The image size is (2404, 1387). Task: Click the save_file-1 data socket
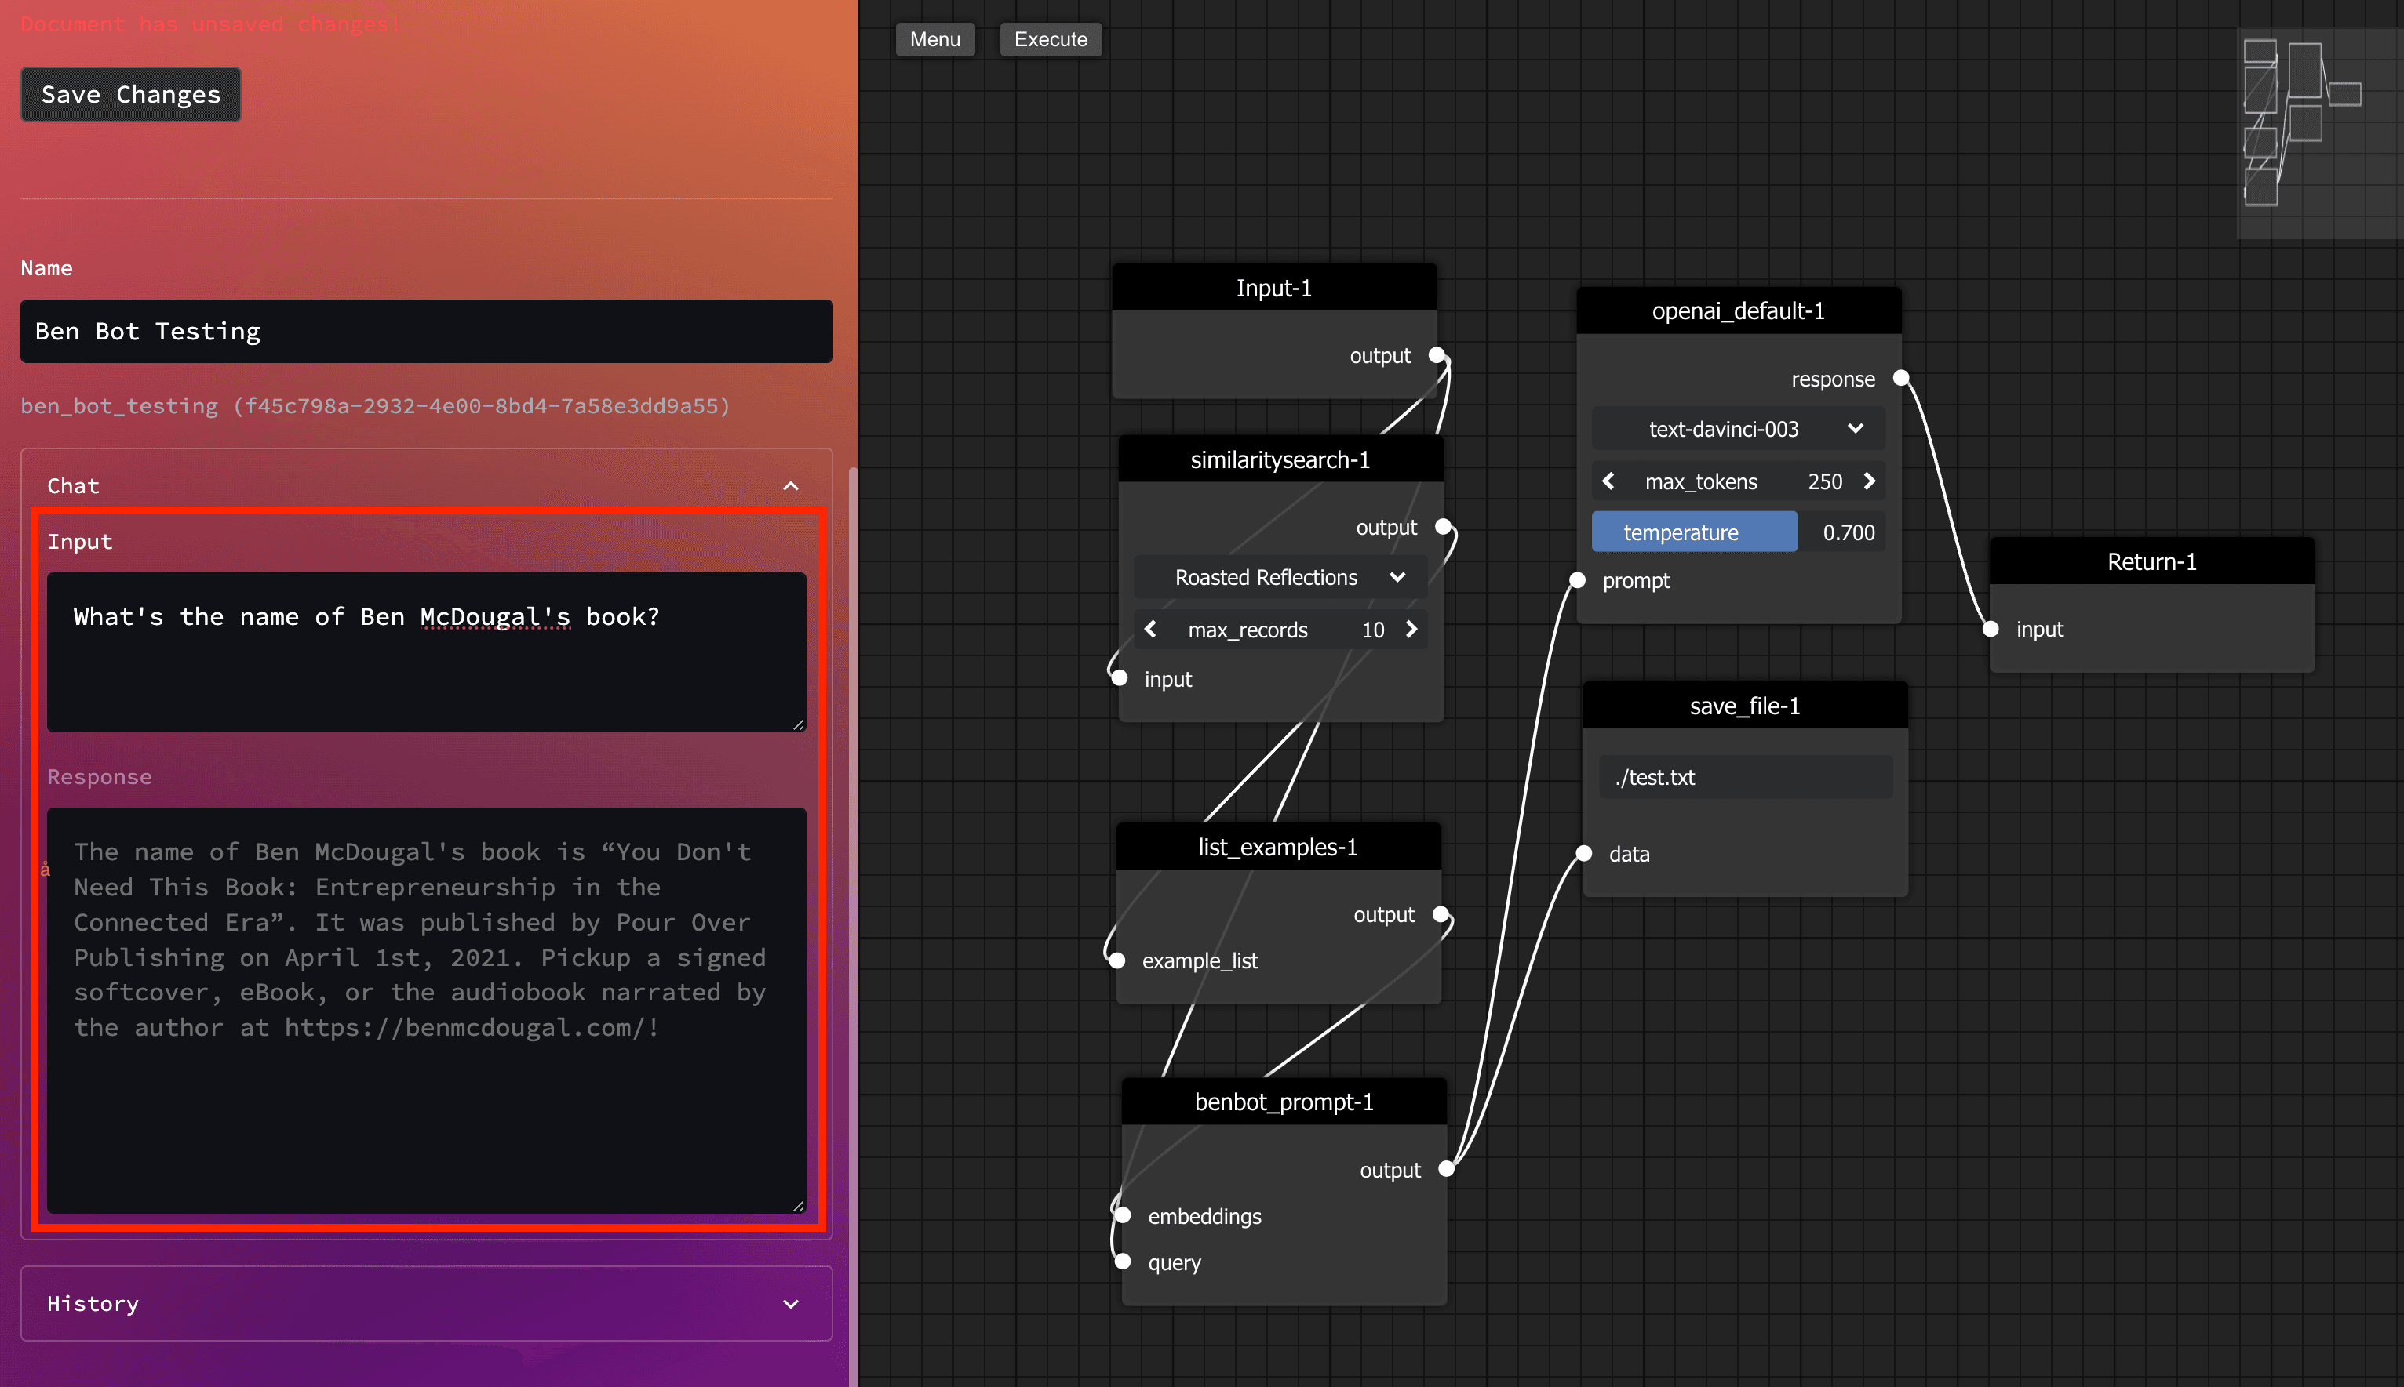(1583, 854)
